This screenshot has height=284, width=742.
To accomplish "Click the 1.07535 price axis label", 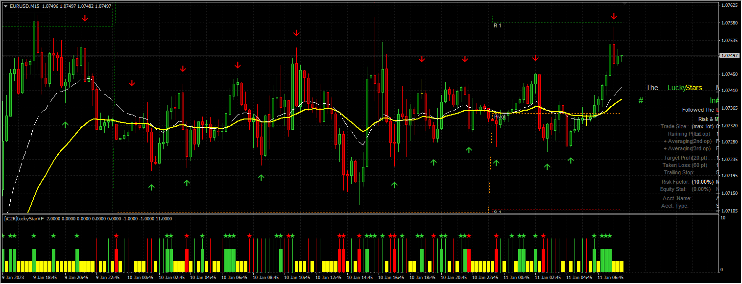I will [729, 40].
